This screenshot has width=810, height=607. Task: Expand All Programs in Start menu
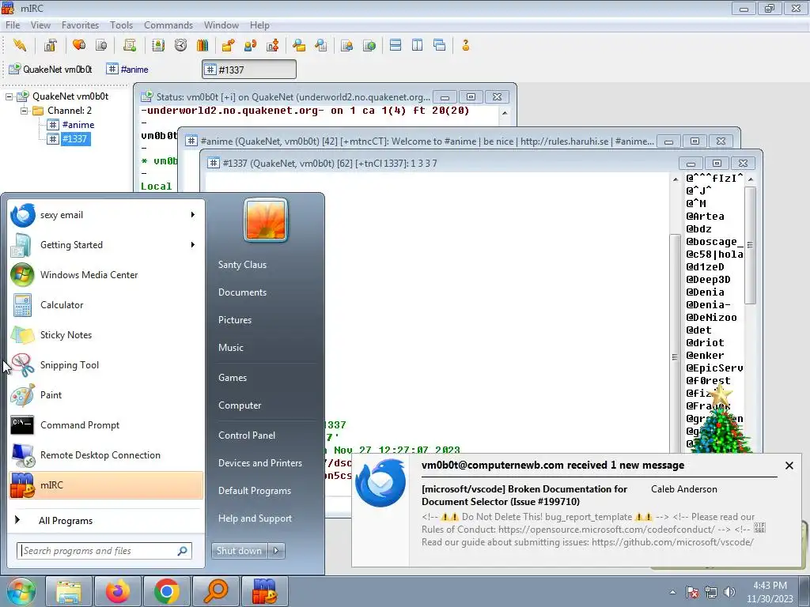[106, 520]
